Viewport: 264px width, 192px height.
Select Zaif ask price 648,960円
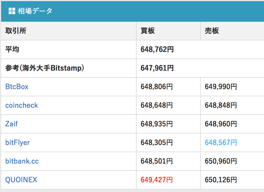coord(221,124)
